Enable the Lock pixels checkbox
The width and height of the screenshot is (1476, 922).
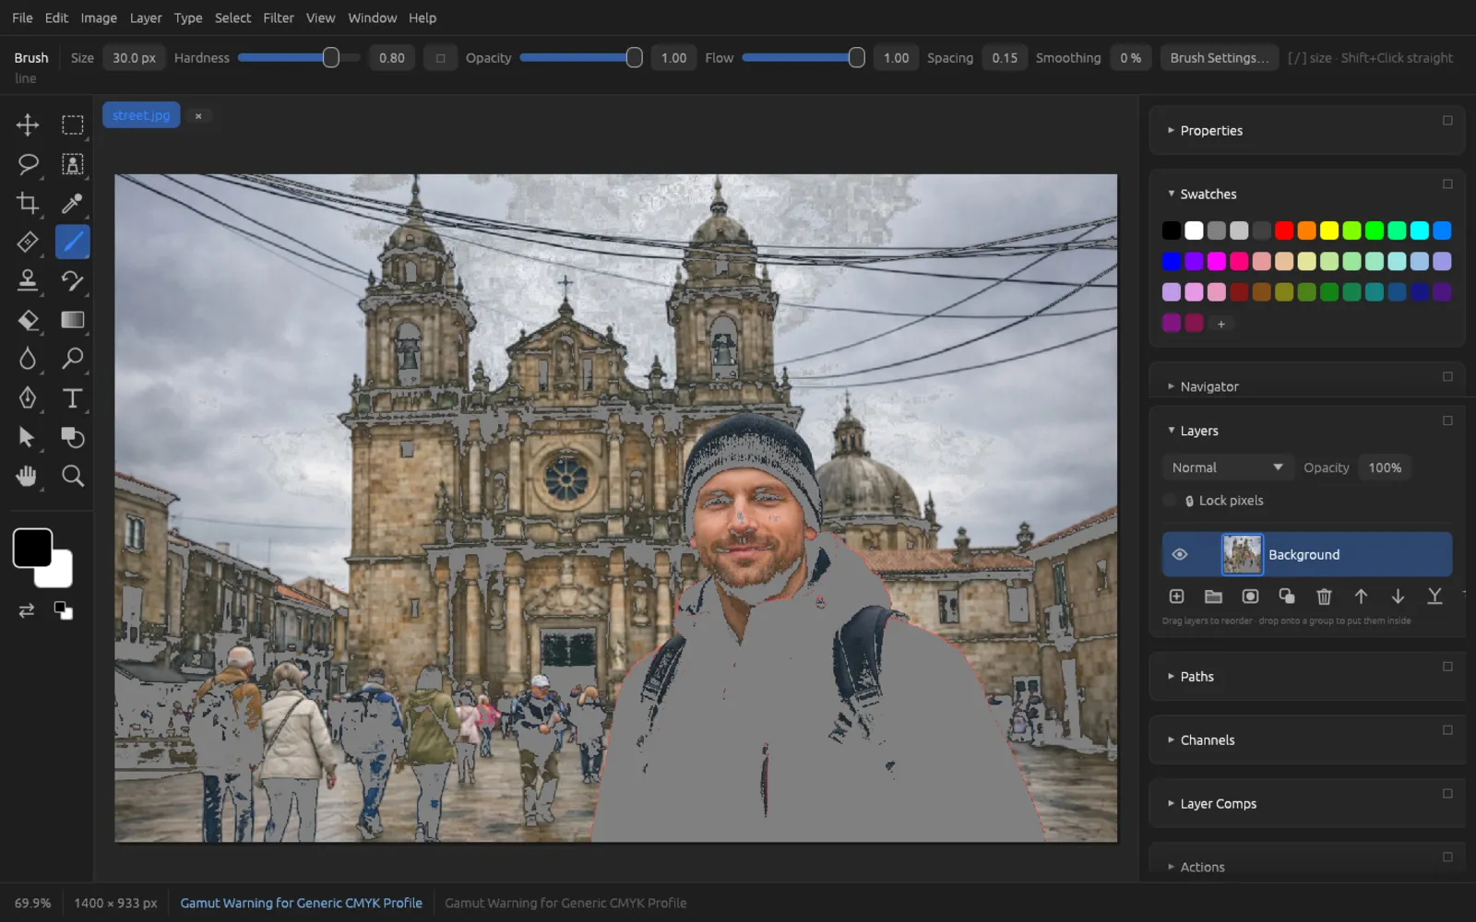(x=1170, y=501)
